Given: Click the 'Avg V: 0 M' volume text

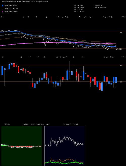Looking at the screenshot, I should [x=98, y=5].
